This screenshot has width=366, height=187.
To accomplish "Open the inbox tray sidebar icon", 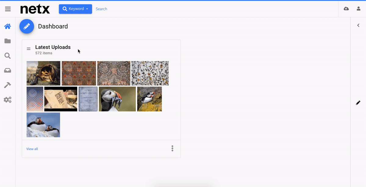I will [8, 70].
